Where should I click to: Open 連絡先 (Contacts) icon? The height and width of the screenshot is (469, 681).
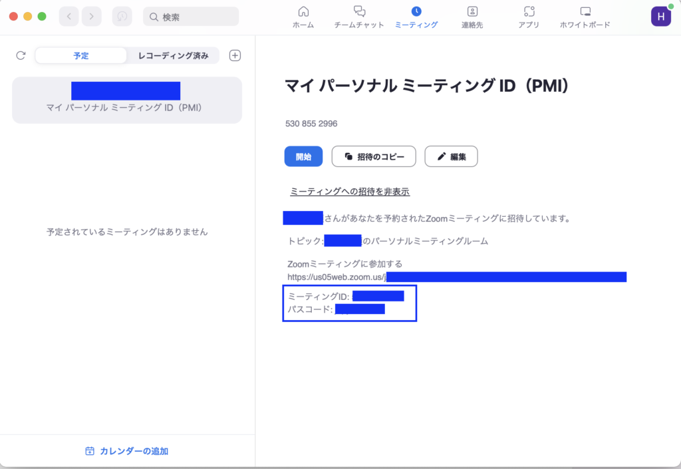tap(472, 11)
